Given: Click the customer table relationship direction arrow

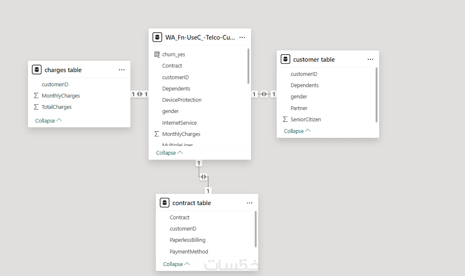Looking at the screenshot, I should pyautogui.click(x=264, y=94).
